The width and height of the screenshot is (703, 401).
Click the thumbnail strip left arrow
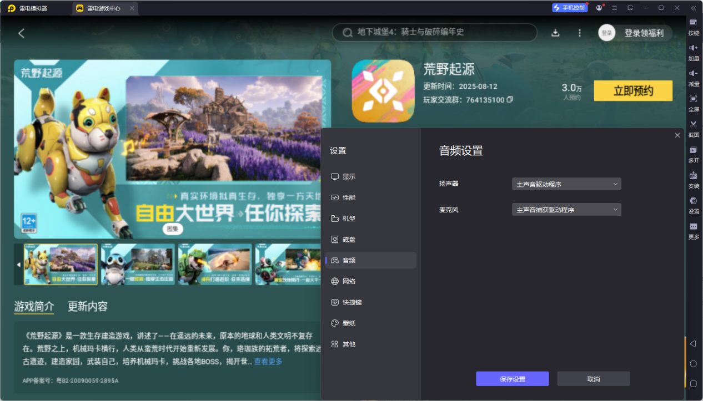coord(18,265)
